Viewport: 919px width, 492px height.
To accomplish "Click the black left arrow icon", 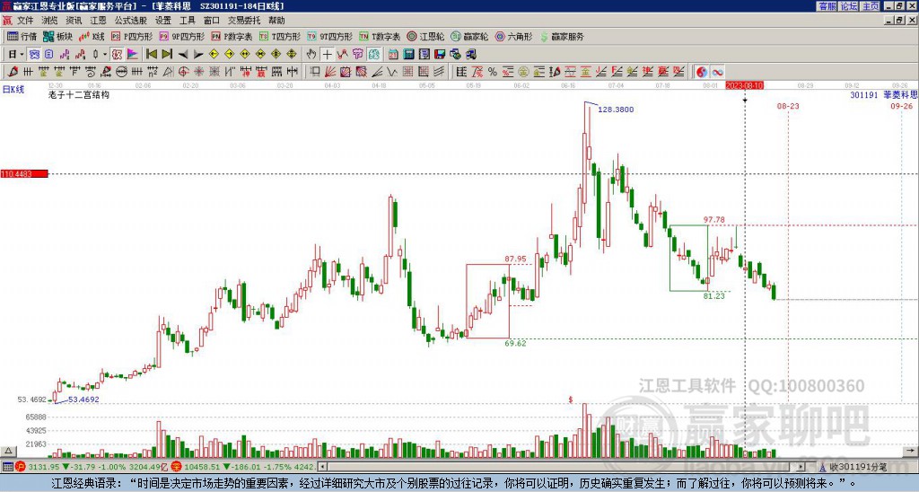I will coord(183,55).
